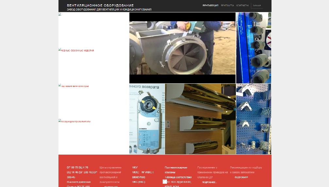329x187 pixels.
Task: Open the ВКМ(VKM) footer link
Action: [139, 177]
